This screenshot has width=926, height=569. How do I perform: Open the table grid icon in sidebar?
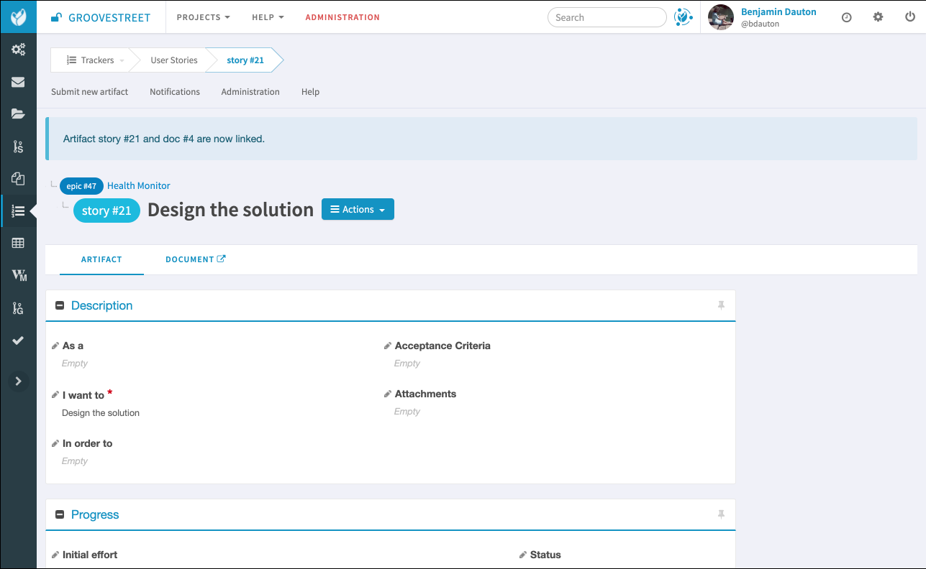coord(18,244)
